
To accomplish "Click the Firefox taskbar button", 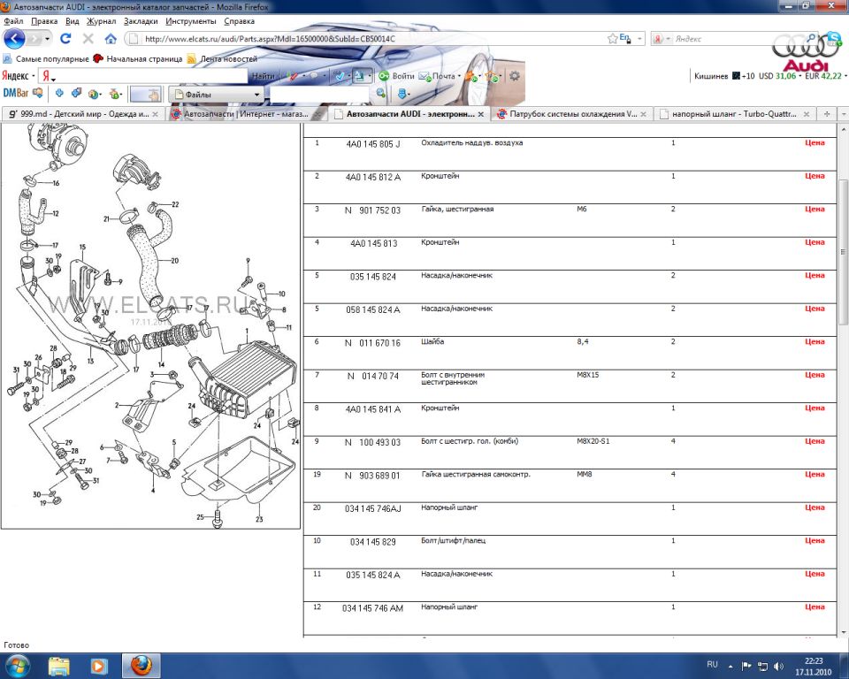I will (x=141, y=666).
